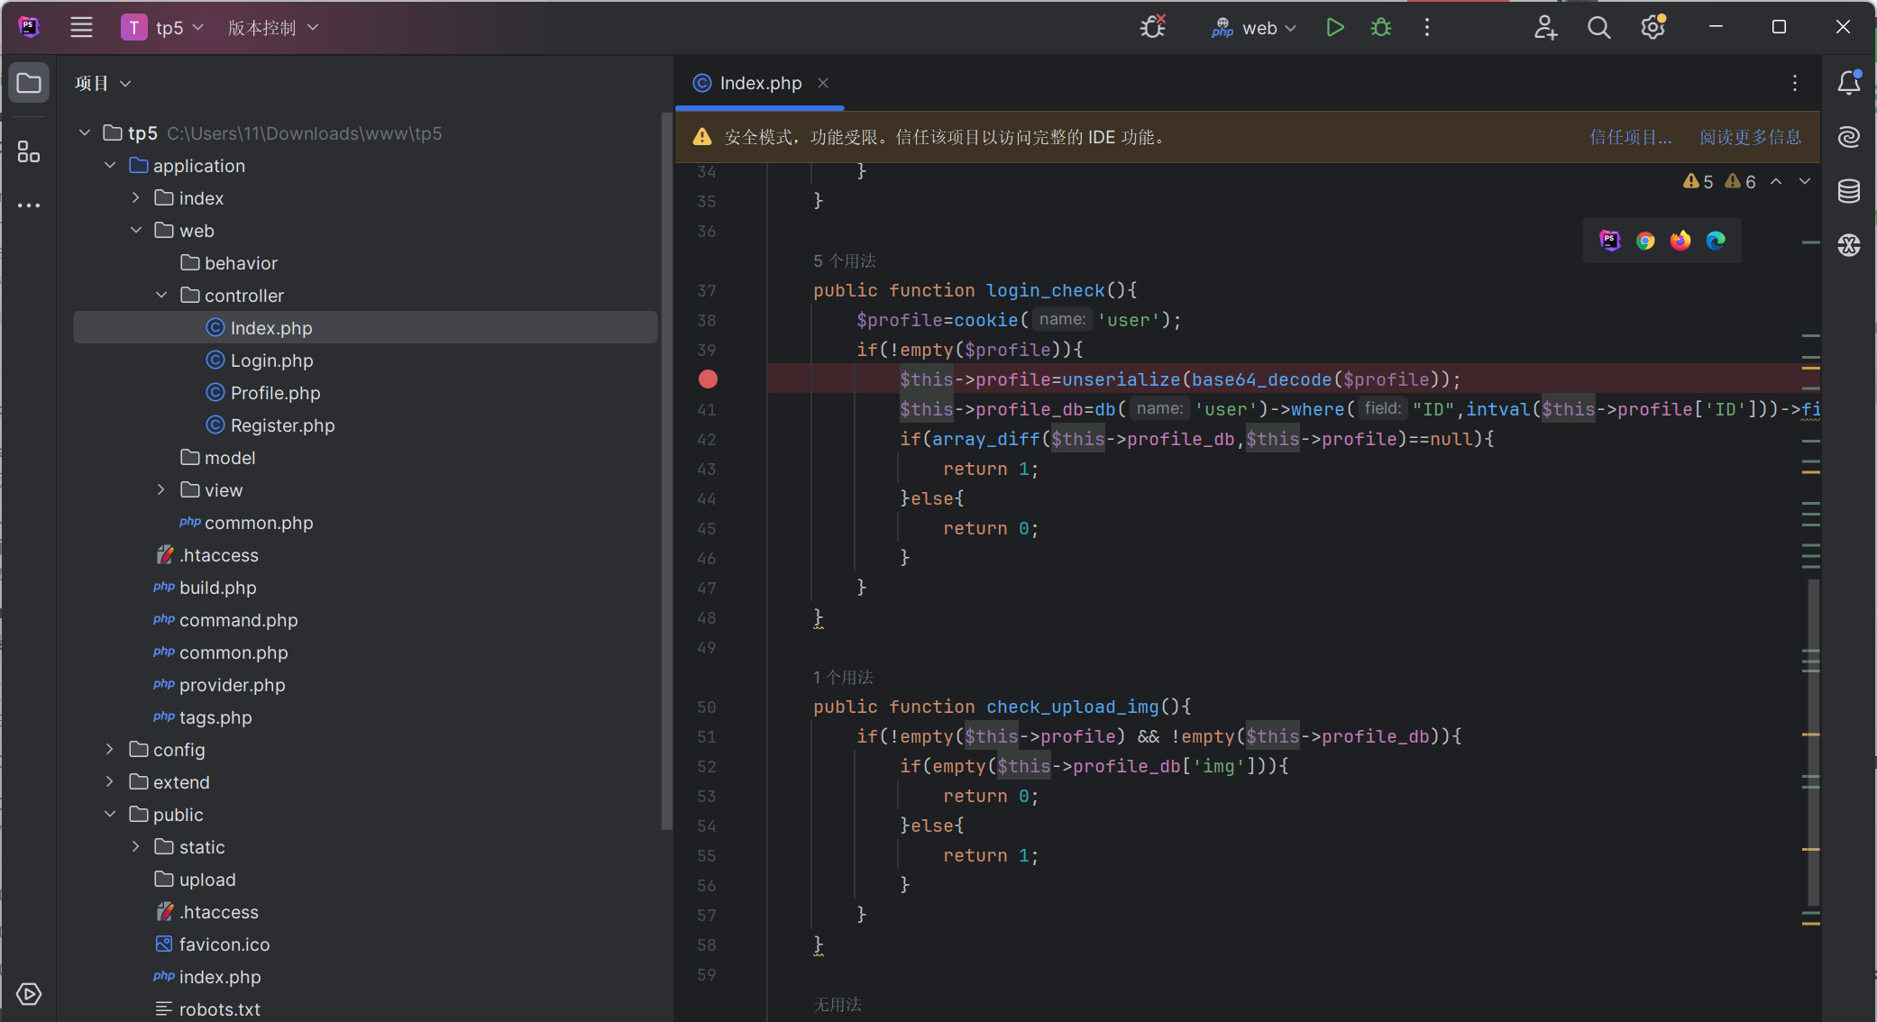Go to previous highlighted error arrow
The height and width of the screenshot is (1022, 1877).
coord(1776,181)
